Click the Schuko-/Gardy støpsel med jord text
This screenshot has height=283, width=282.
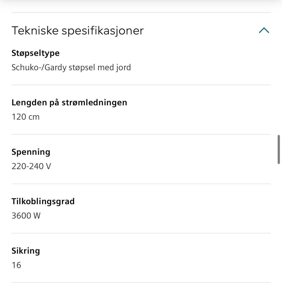(x=71, y=67)
